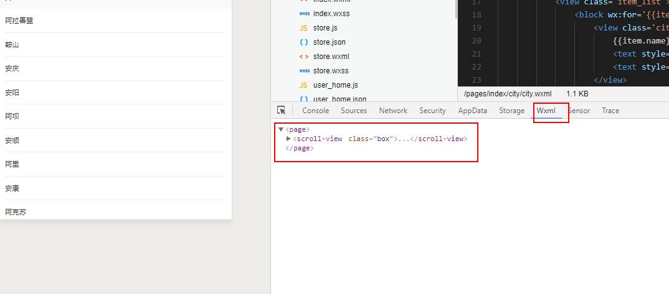
Task: Open the AppData tab
Action: (472, 111)
